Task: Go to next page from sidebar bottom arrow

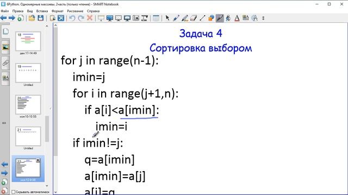Action: 4,173
